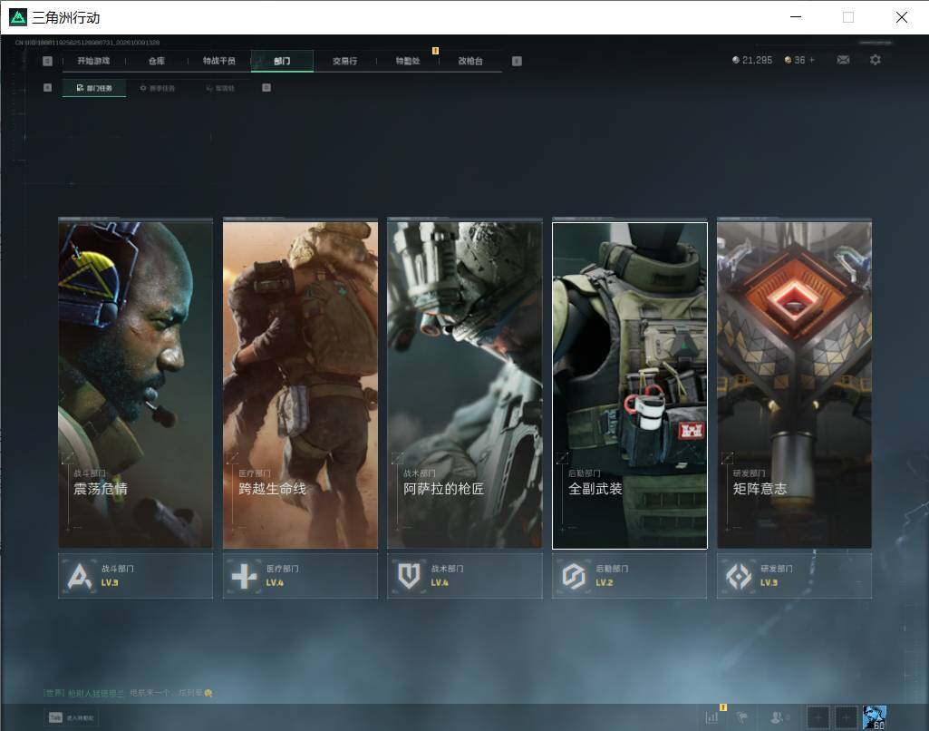This screenshot has width=929, height=731.
Task: Open the 特战干员 tab
Action: (219, 61)
